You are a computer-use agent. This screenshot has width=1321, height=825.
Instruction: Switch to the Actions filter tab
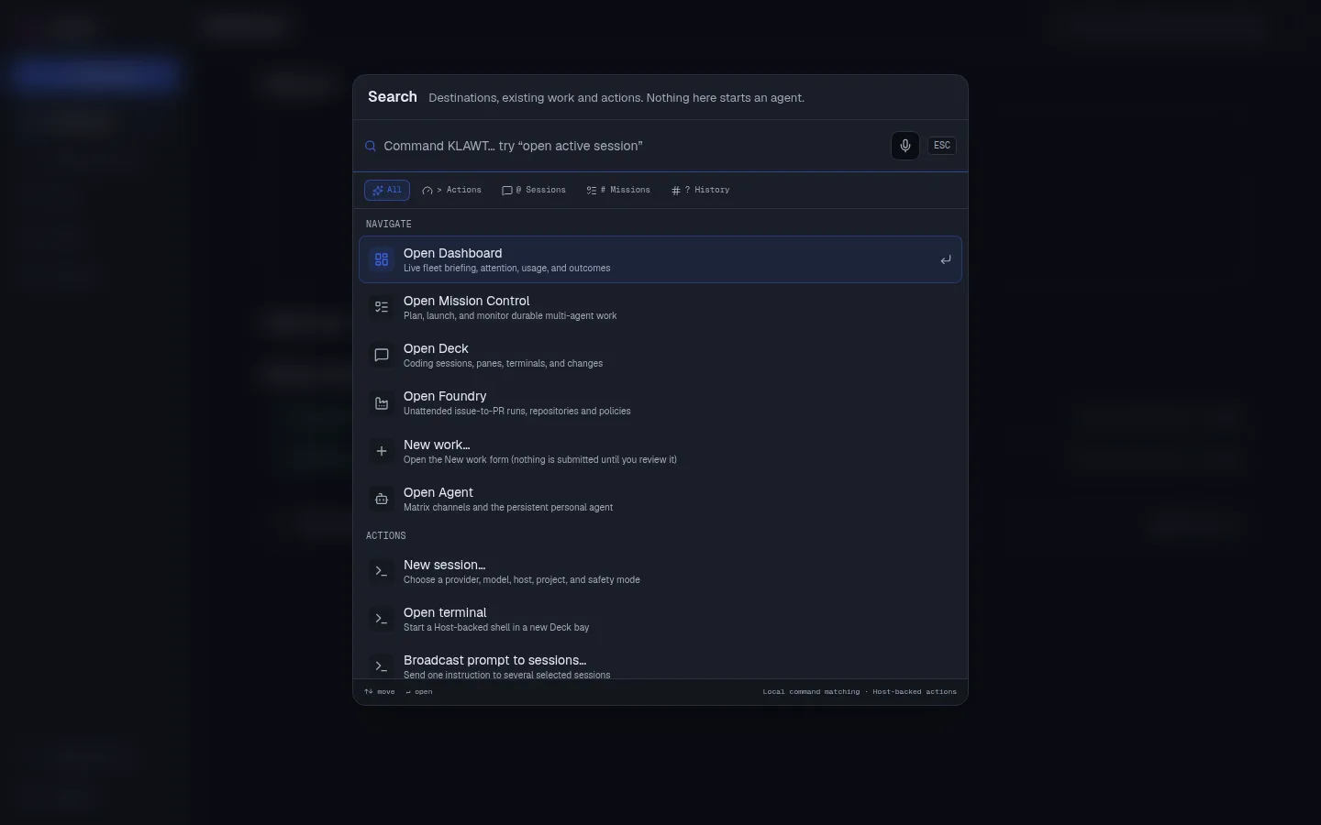451,190
